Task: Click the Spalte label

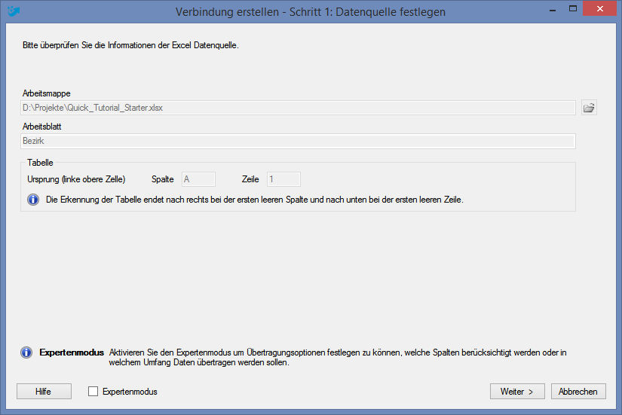Action: pos(163,179)
